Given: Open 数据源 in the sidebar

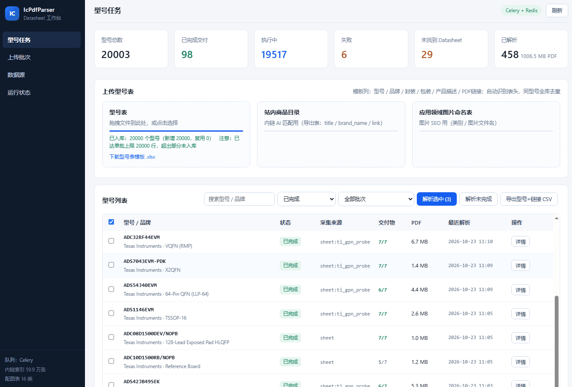Looking at the screenshot, I should 42,75.
